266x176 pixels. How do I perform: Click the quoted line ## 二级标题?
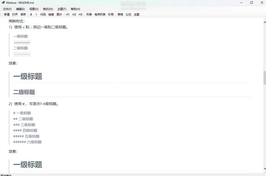pos(23,119)
